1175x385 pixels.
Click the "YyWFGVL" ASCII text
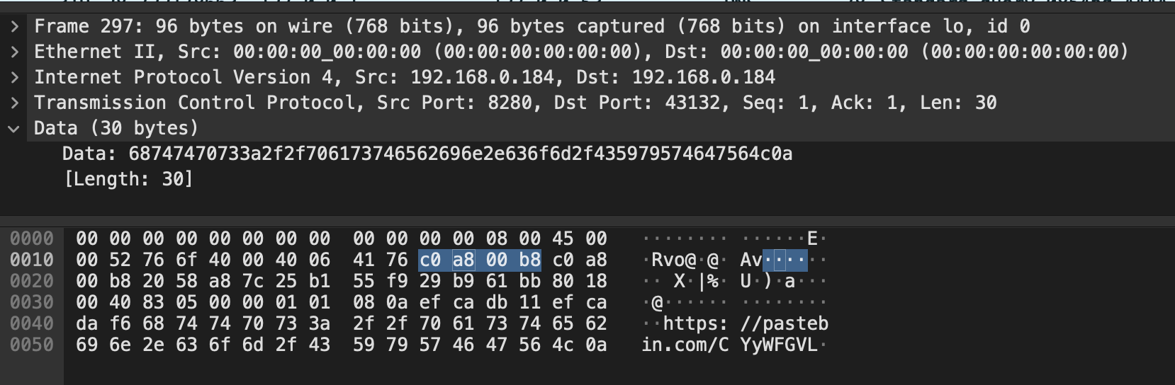tap(778, 345)
